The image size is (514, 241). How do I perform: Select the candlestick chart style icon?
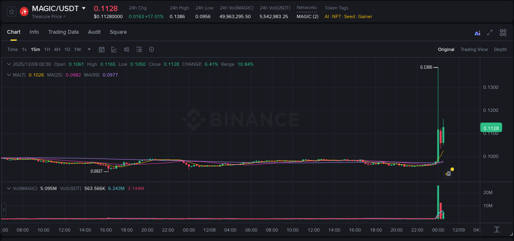coord(126,49)
